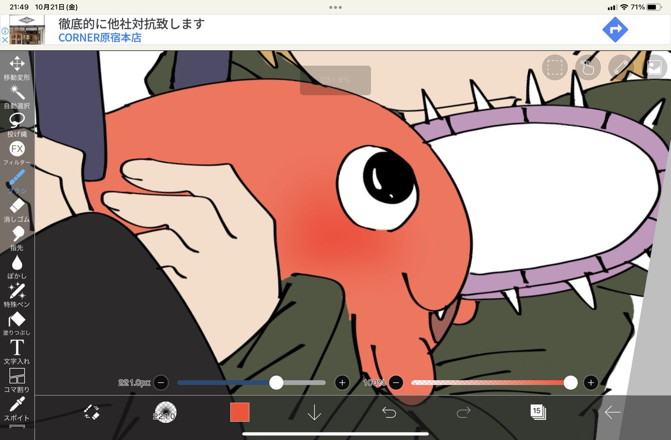The width and height of the screenshot is (671, 440).
Task: Select the スポイト eyedropper tool
Action: (x=17, y=409)
